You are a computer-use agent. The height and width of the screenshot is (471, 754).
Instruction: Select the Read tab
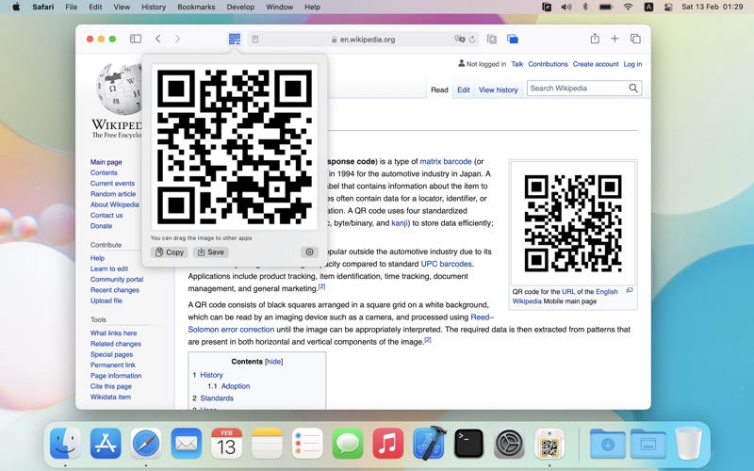pos(439,89)
